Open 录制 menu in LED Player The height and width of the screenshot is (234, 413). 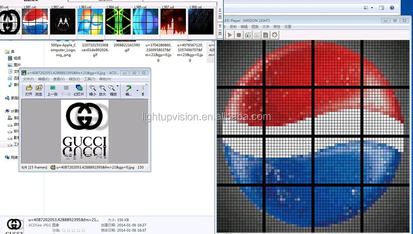click(233, 26)
